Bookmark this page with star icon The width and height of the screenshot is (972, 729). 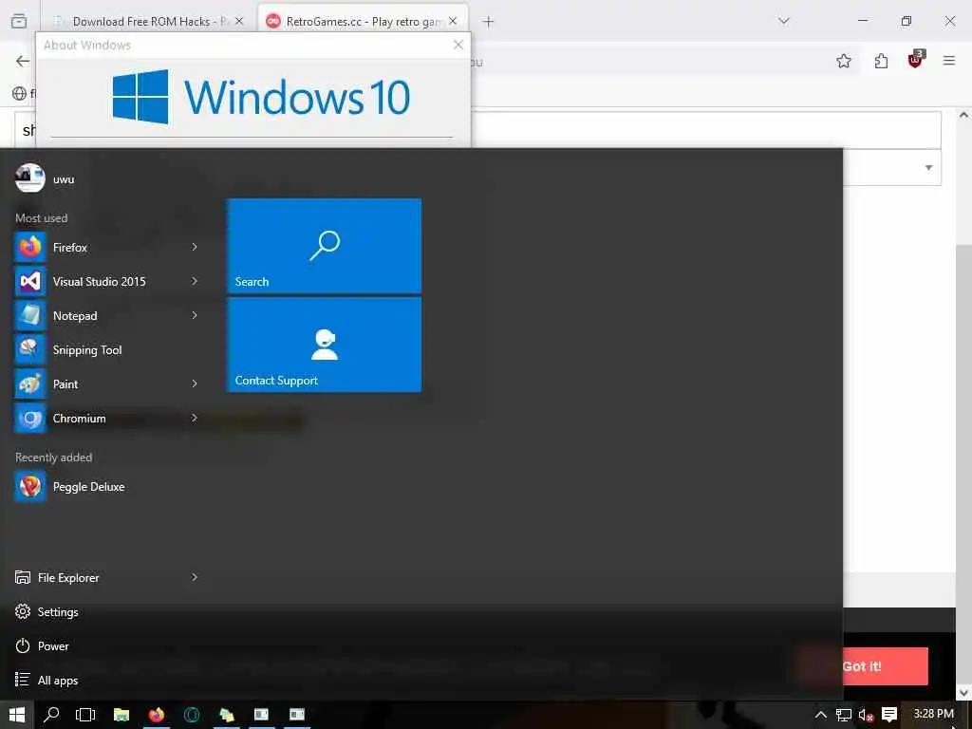click(x=844, y=61)
